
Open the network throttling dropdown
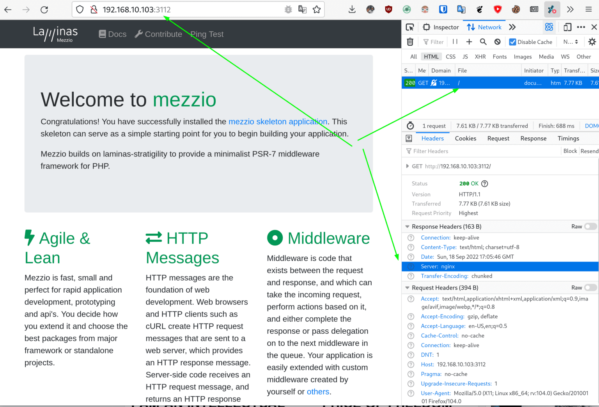pos(571,42)
